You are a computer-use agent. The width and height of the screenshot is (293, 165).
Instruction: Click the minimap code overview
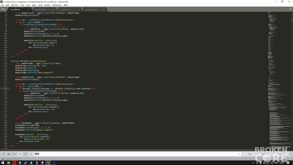click(279, 80)
